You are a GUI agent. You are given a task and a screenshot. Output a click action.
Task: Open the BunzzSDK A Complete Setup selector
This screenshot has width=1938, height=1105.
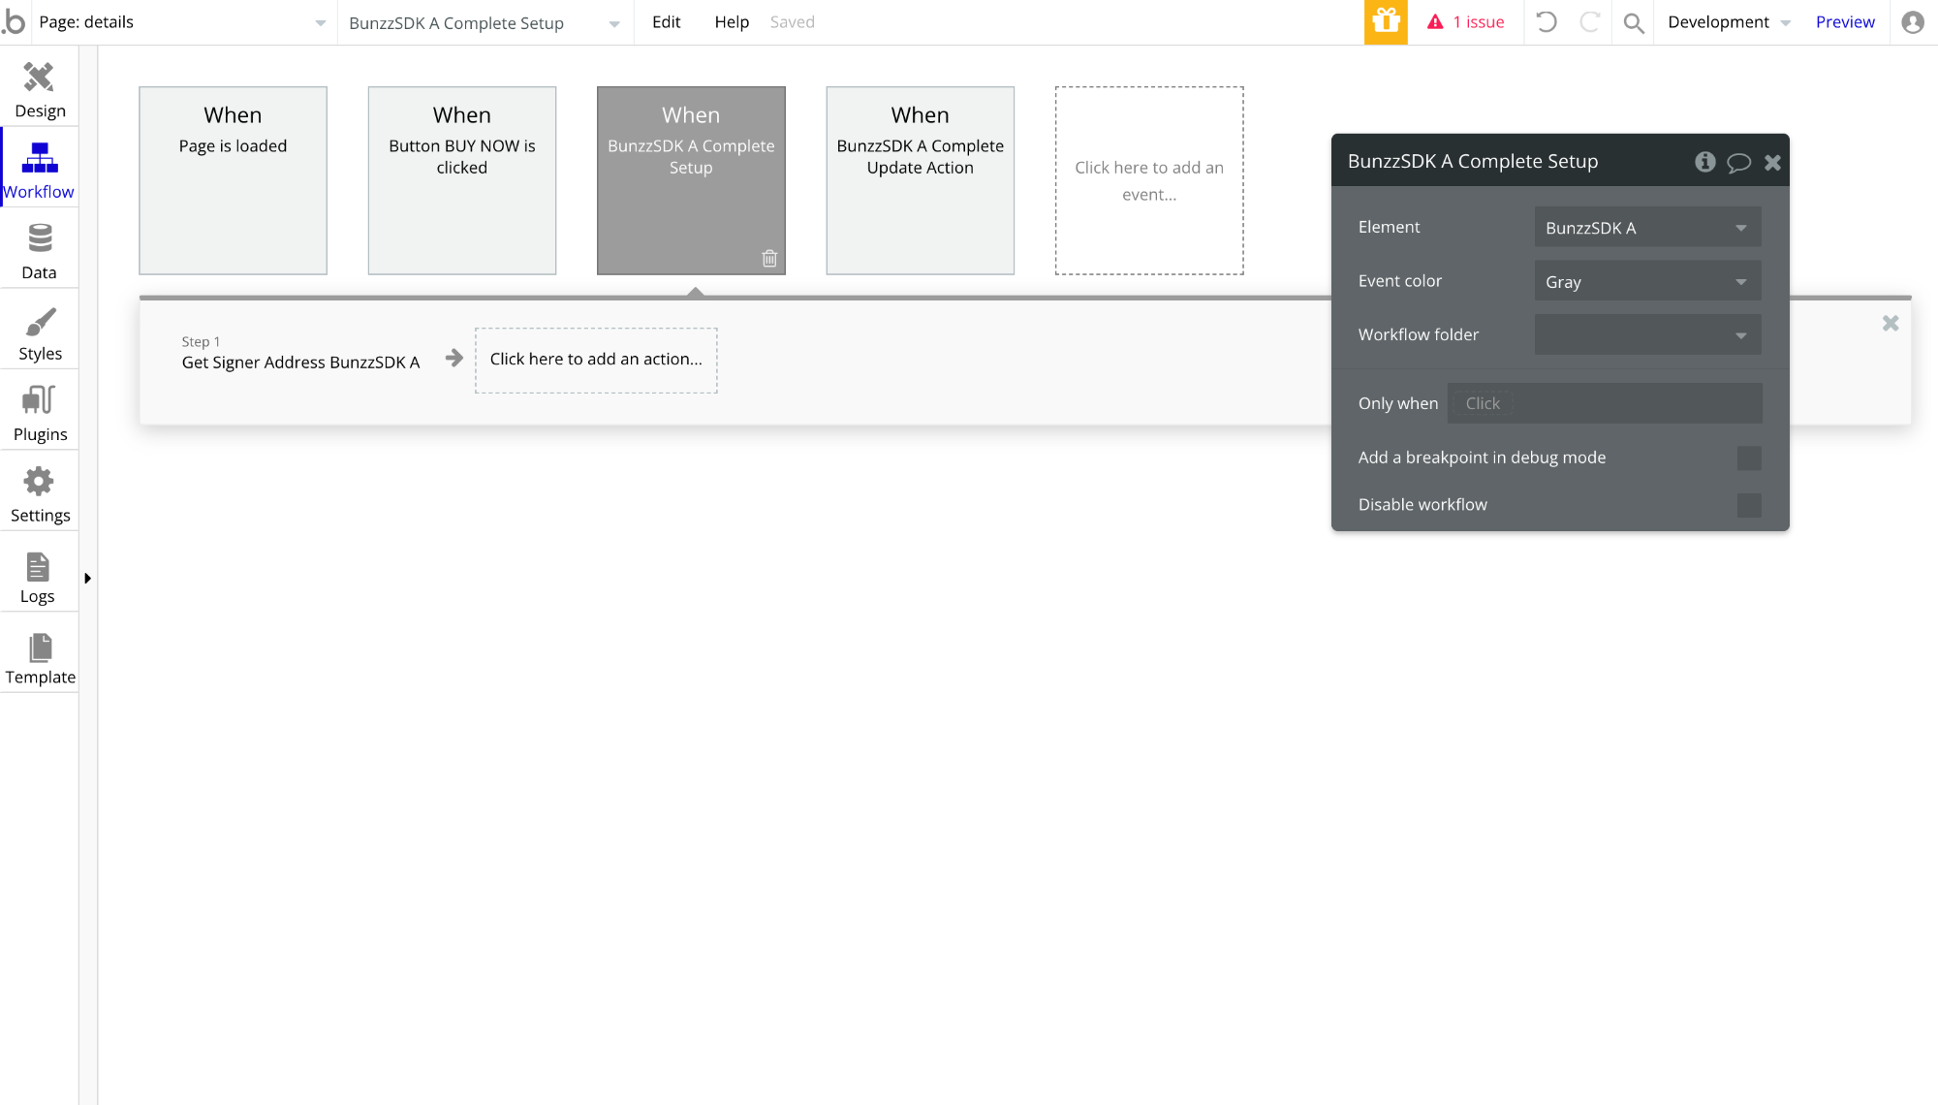tap(484, 23)
